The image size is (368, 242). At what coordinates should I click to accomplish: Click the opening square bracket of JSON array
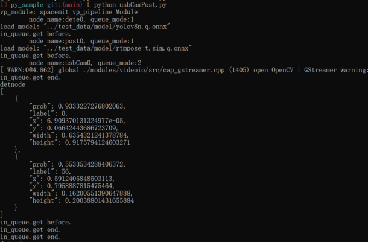pos(2,92)
